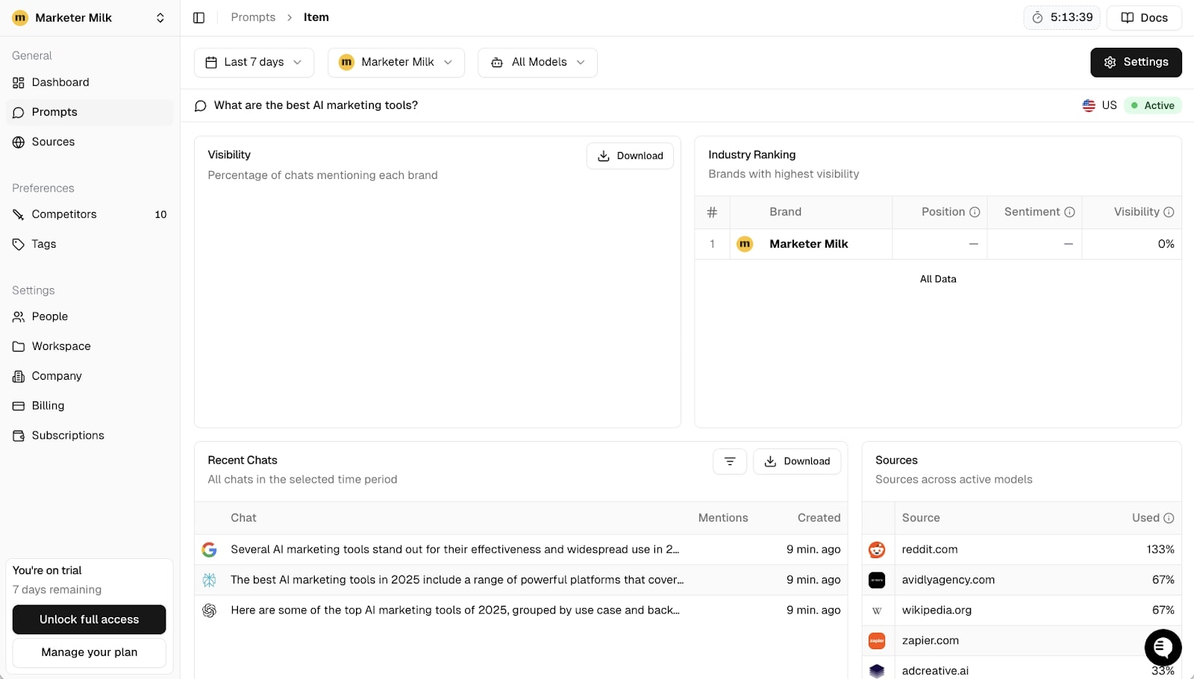Screen dimensions: 1194x679
Task: Open zapier.com source row
Action: (1022, 641)
